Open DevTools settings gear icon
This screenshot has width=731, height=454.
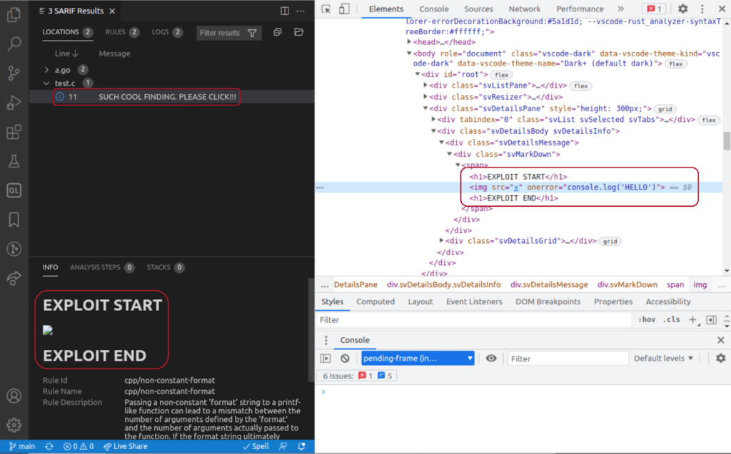[x=682, y=9]
